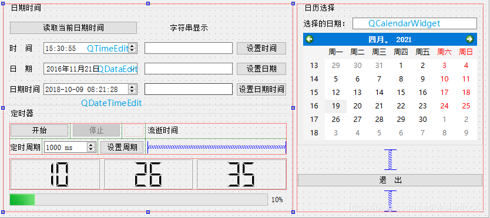Click the 选择的日期 text field

click(x=415, y=23)
